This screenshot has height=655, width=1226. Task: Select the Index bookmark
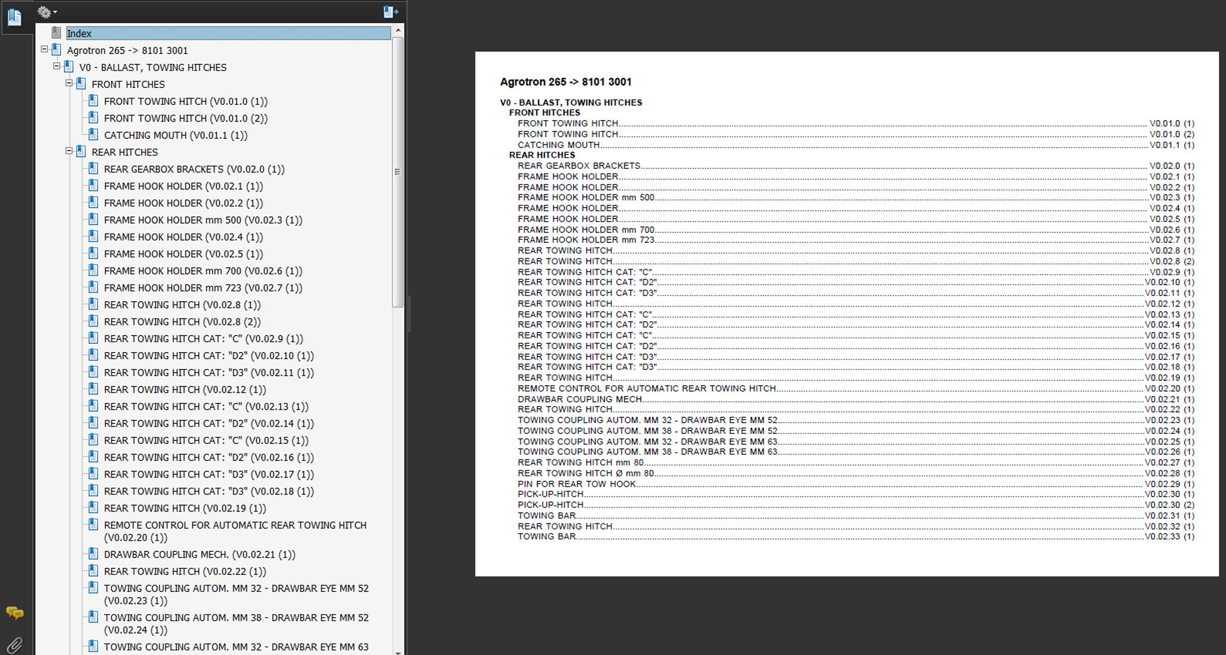point(79,34)
